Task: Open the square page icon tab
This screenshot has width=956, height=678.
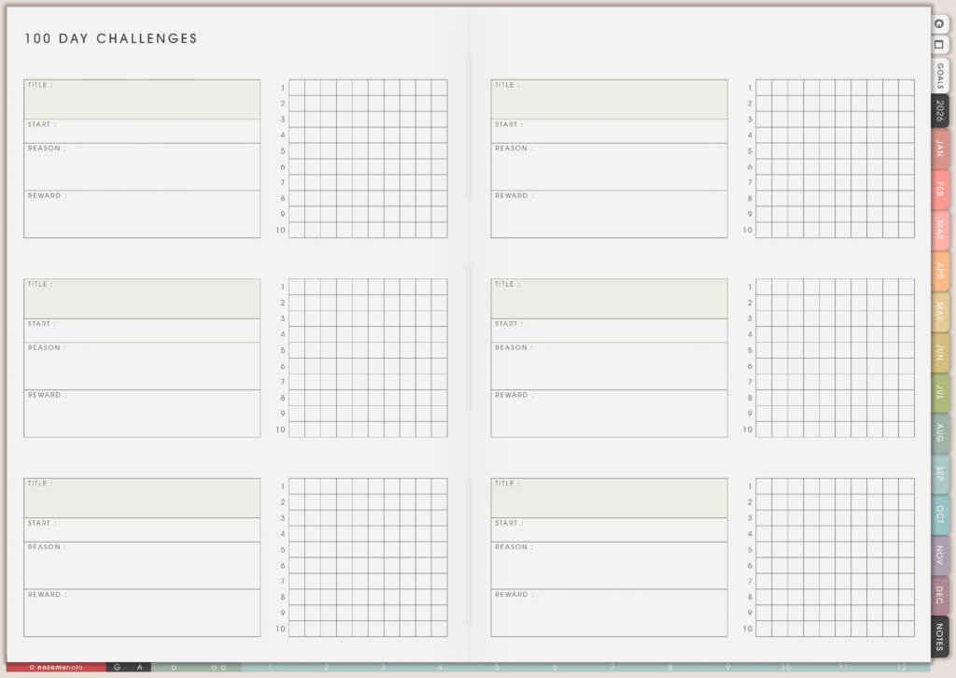Action: [940, 45]
